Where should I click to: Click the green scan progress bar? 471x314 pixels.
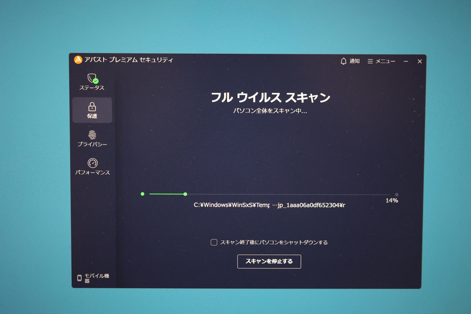pos(167,194)
